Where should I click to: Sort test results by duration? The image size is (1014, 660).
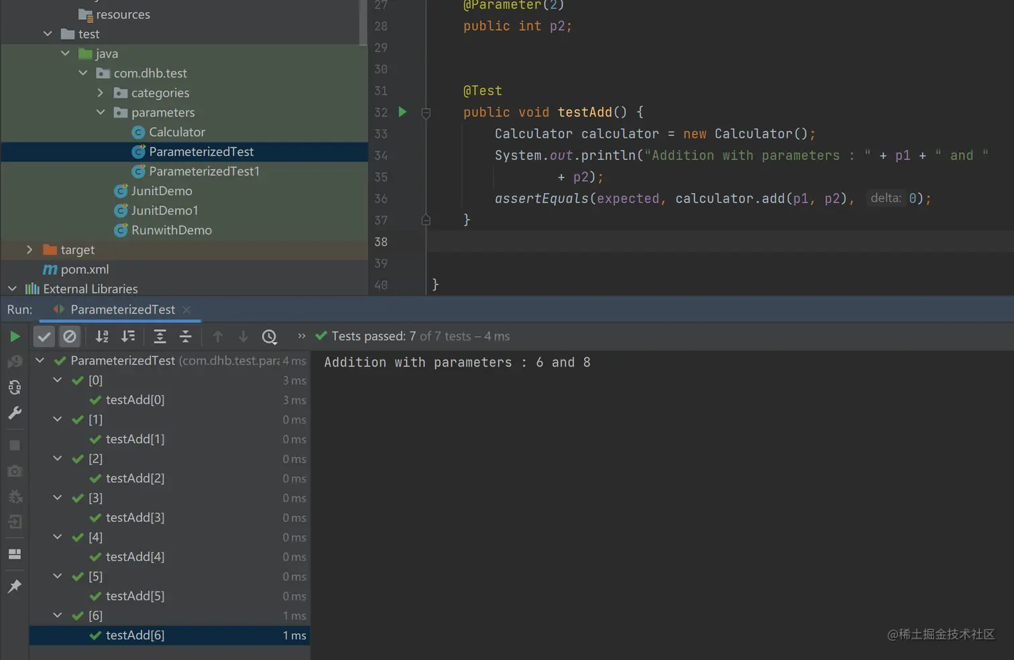[128, 336]
